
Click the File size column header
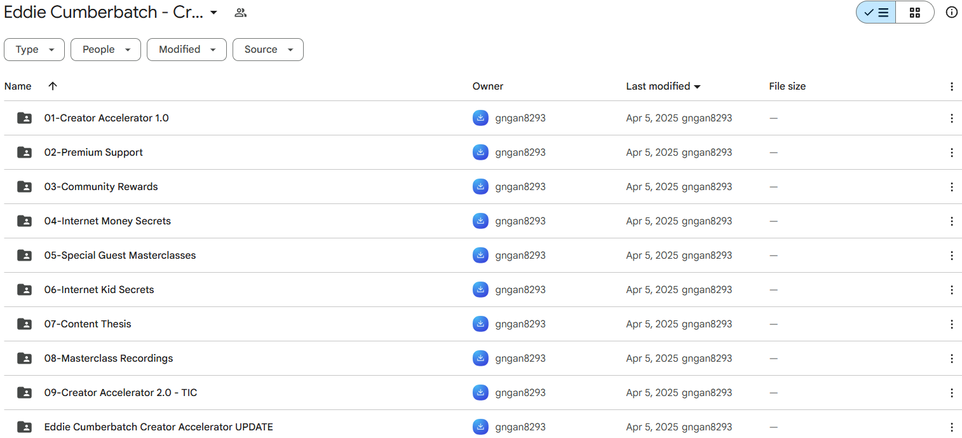(x=787, y=86)
